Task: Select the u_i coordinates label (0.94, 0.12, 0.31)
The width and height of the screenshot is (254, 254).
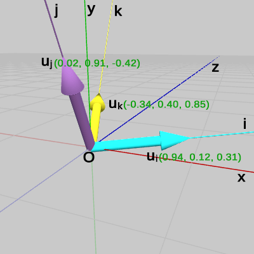Action: 200,157
